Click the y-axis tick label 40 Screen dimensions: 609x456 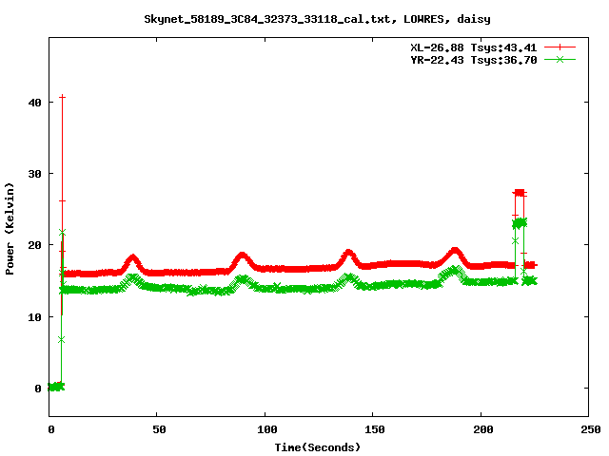tap(35, 103)
